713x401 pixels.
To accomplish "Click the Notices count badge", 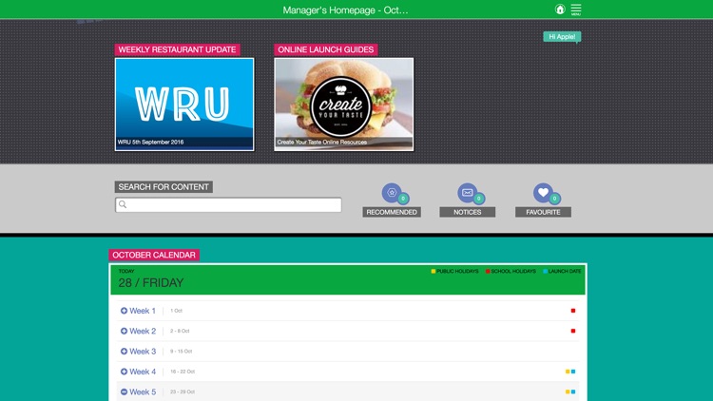I will (479, 199).
